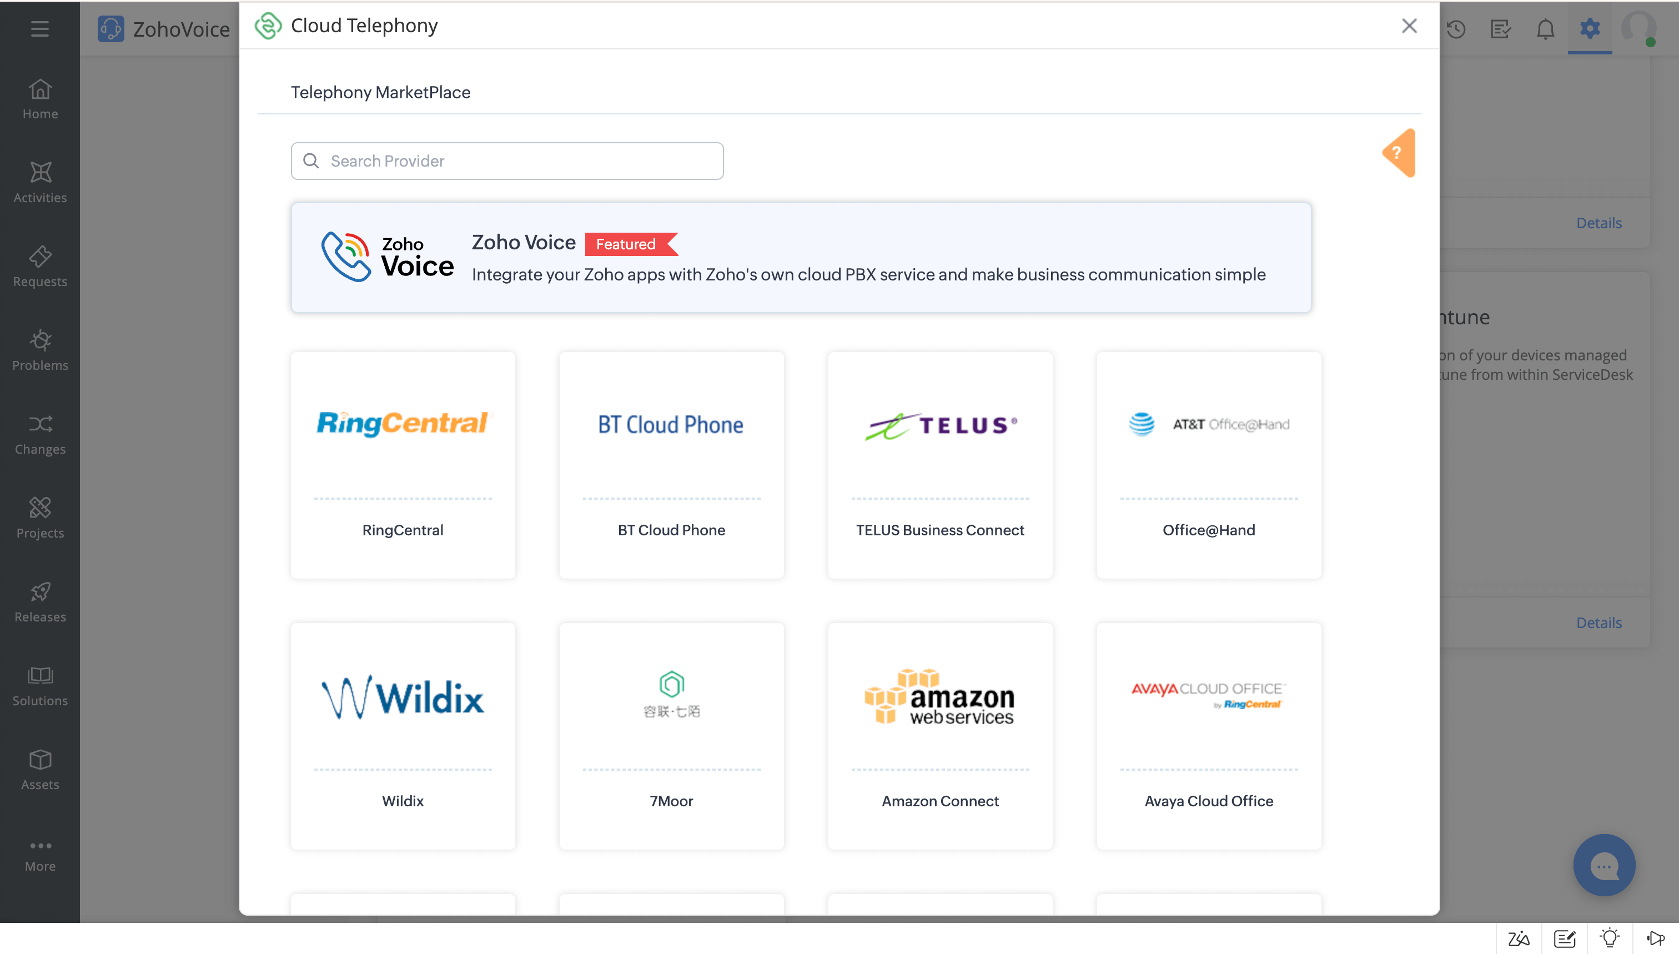
Task: Open Activities from the sidebar
Action: coord(40,183)
